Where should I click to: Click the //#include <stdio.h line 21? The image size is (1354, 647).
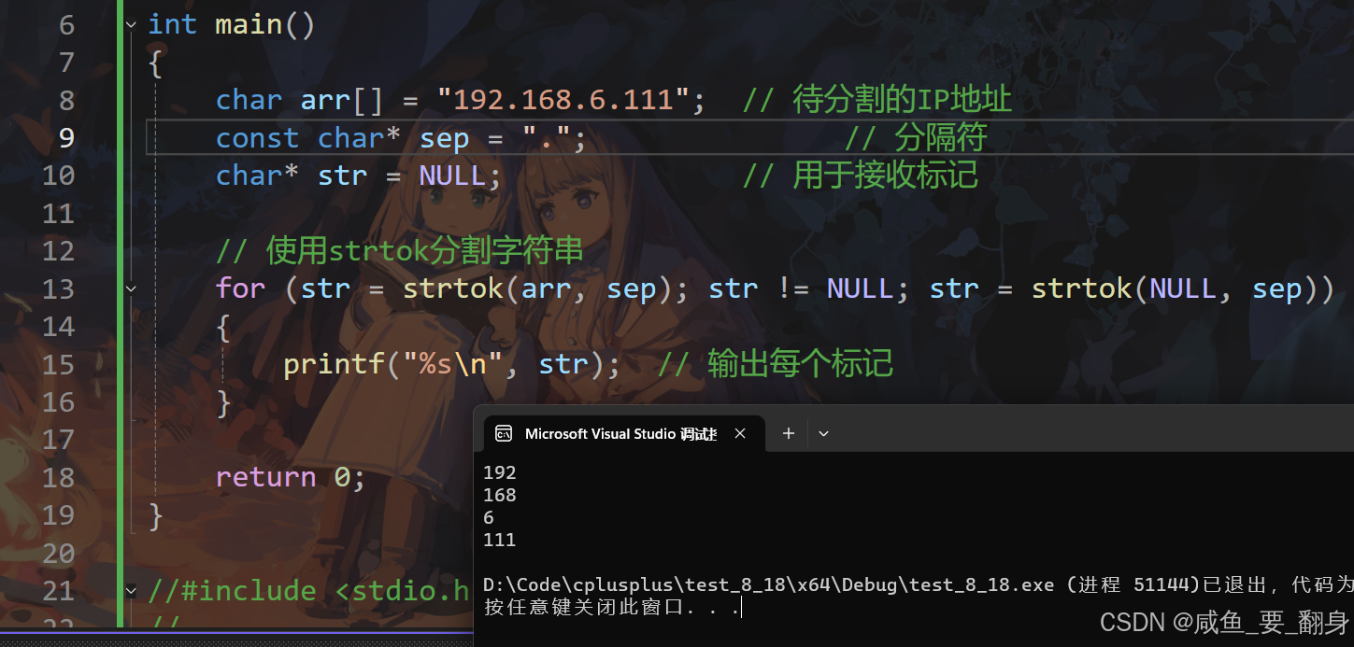click(307, 591)
